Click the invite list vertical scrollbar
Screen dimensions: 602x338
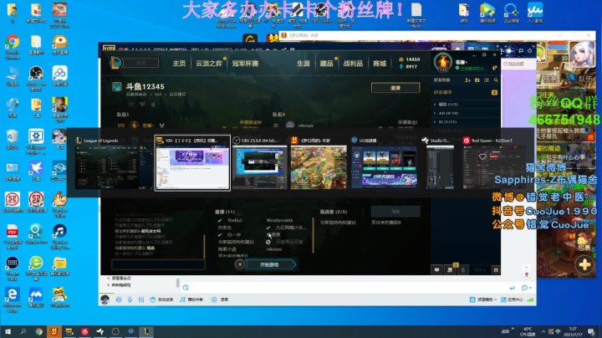pyautogui.click(x=314, y=234)
